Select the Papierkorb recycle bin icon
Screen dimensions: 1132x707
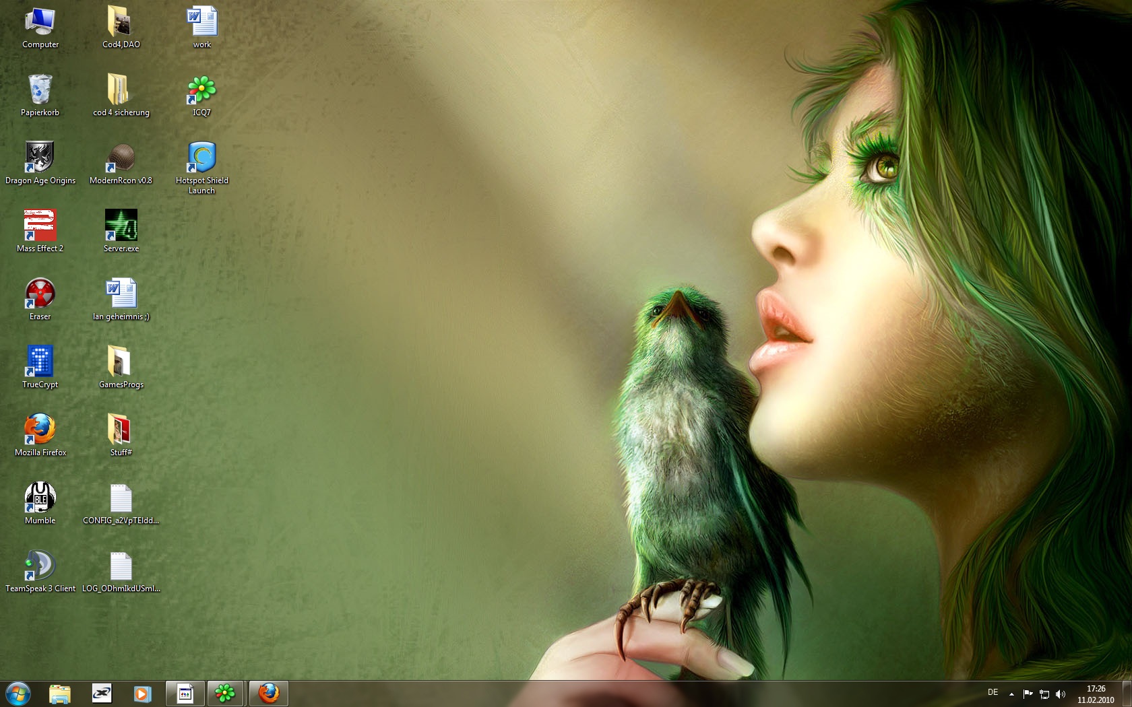click(x=40, y=96)
